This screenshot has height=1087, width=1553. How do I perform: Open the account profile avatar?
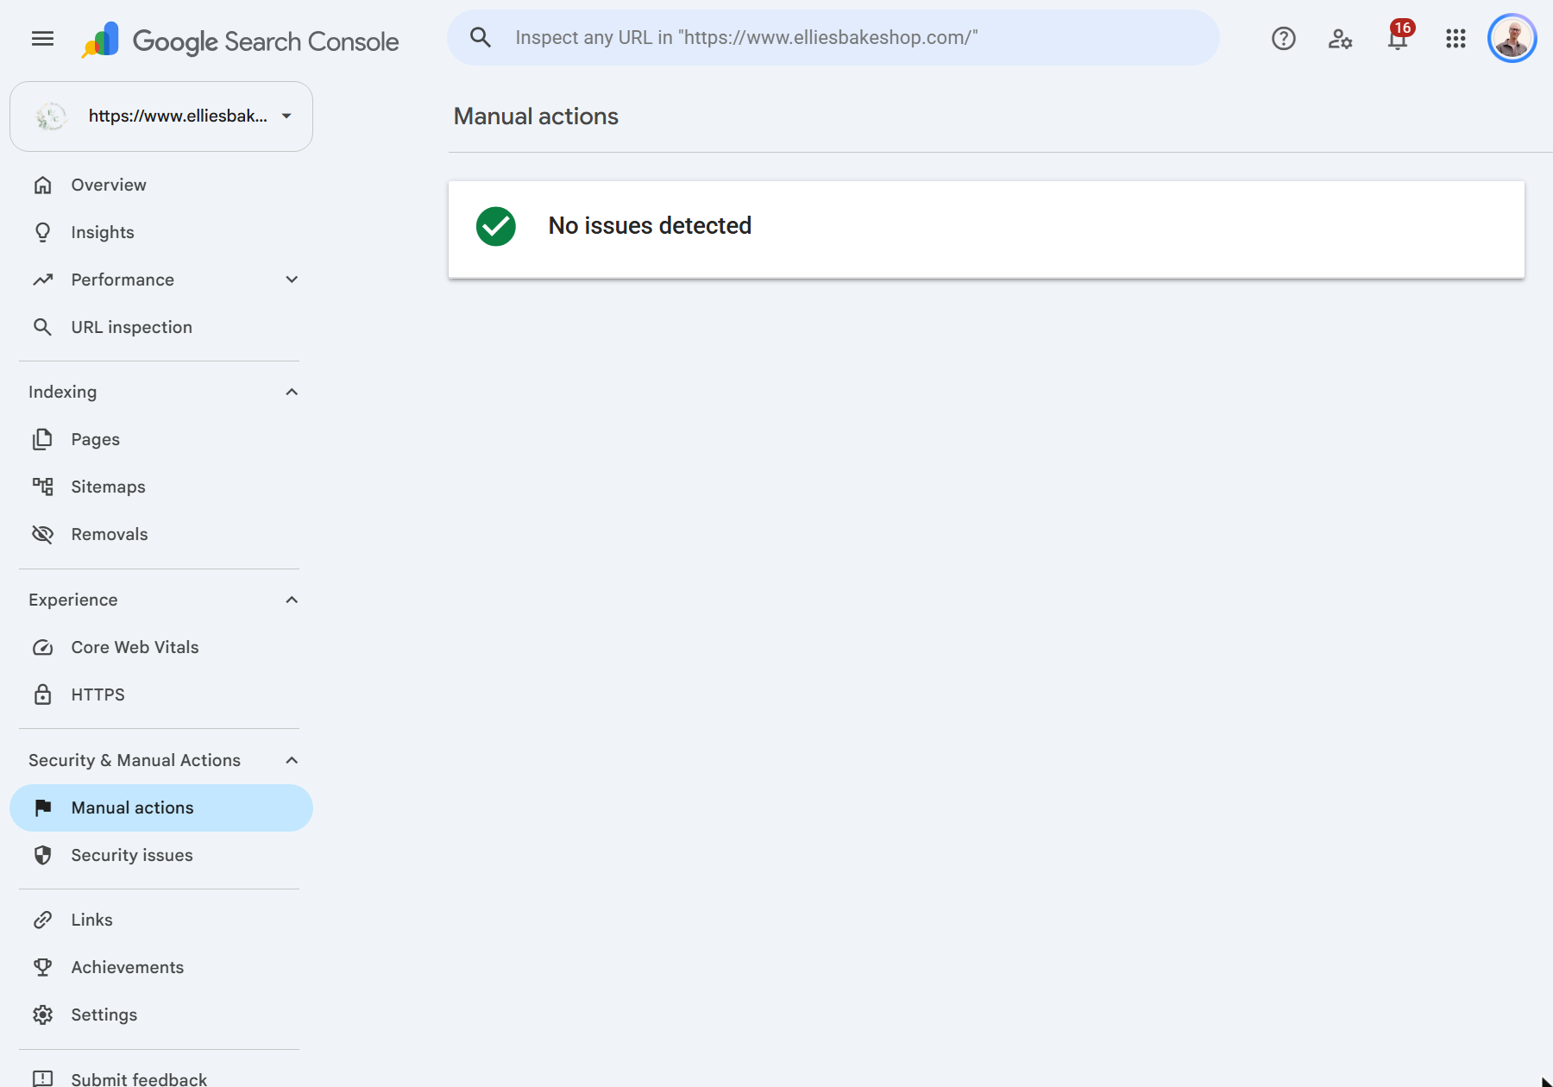pos(1512,38)
